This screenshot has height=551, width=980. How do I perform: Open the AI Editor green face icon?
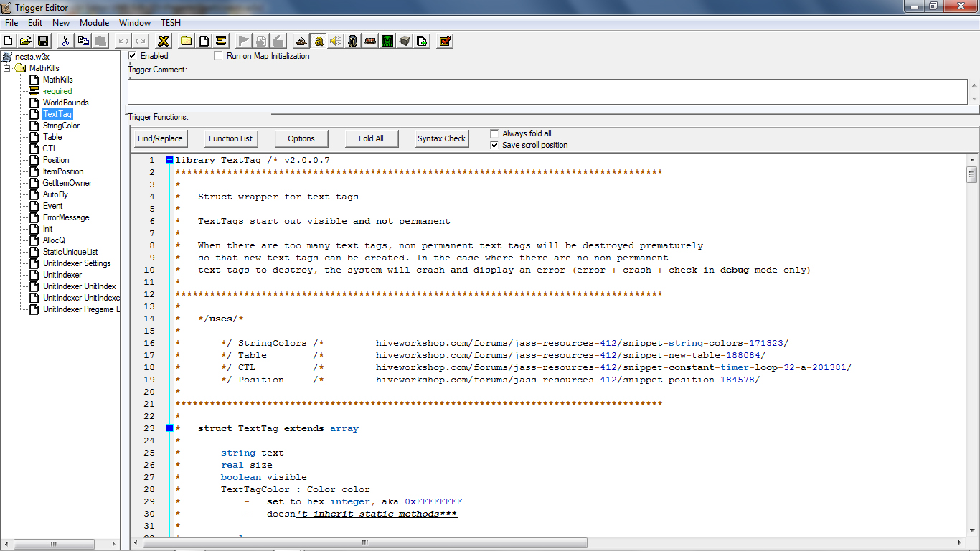pos(387,41)
